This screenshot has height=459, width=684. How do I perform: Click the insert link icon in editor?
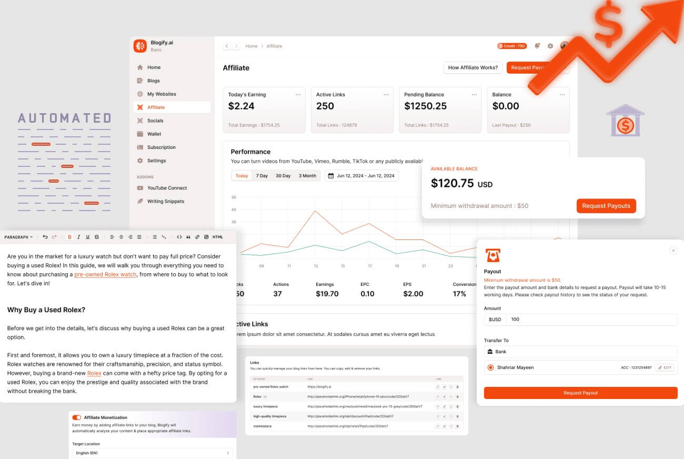point(197,237)
